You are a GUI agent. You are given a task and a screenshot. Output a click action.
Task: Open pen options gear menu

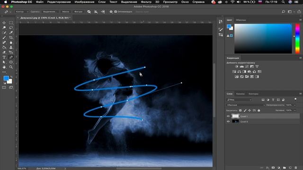click(x=111, y=12)
